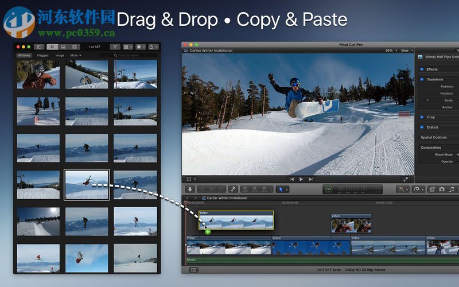Expand the Scale disclosure triangle

click(x=427, y=100)
